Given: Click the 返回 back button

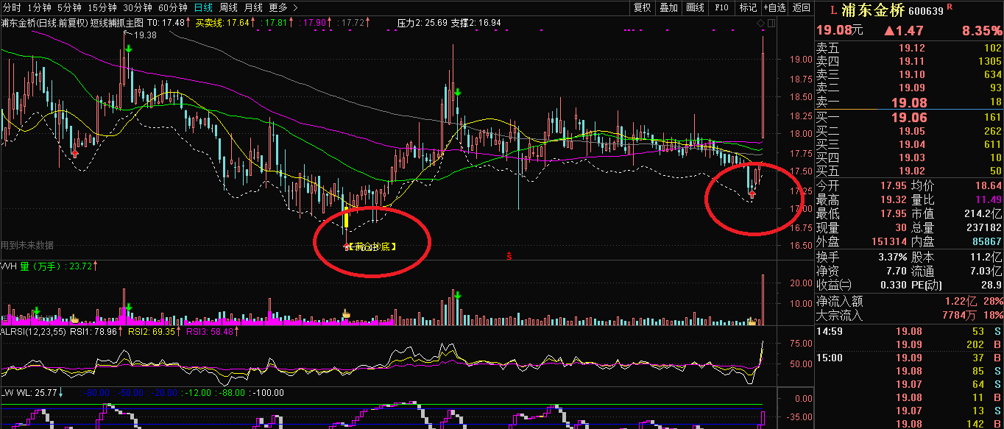Looking at the screenshot, I should [801, 8].
